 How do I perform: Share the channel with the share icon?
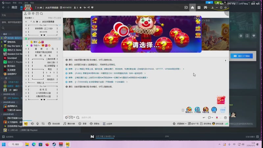point(88,8)
